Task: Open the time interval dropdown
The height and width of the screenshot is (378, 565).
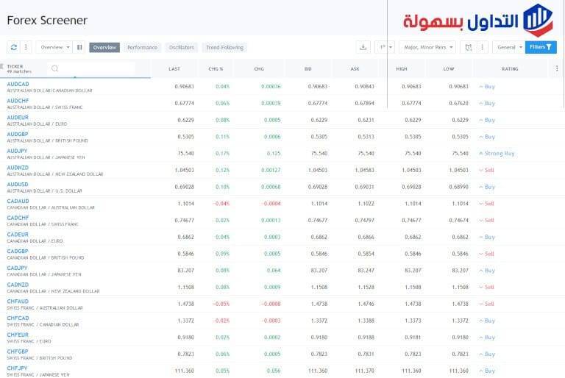Action: [385, 47]
